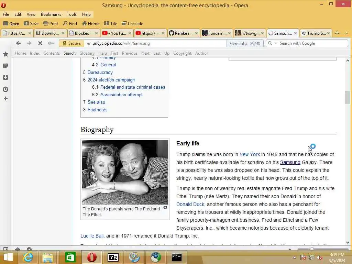This screenshot has width=352, height=264.
Task: Open the Bookmarks menu
Action: [x=51, y=14]
